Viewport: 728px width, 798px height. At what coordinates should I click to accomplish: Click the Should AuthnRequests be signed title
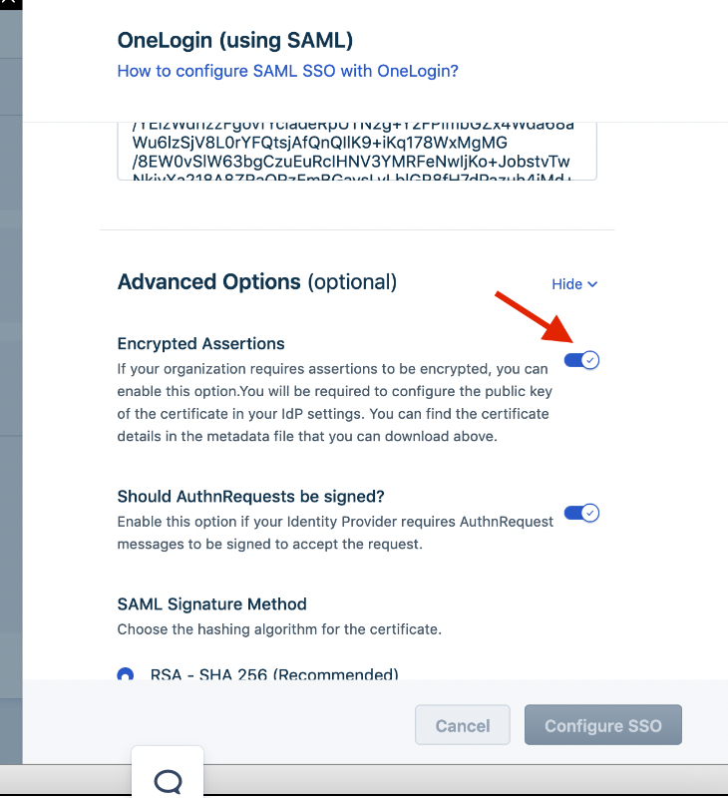(250, 496)
